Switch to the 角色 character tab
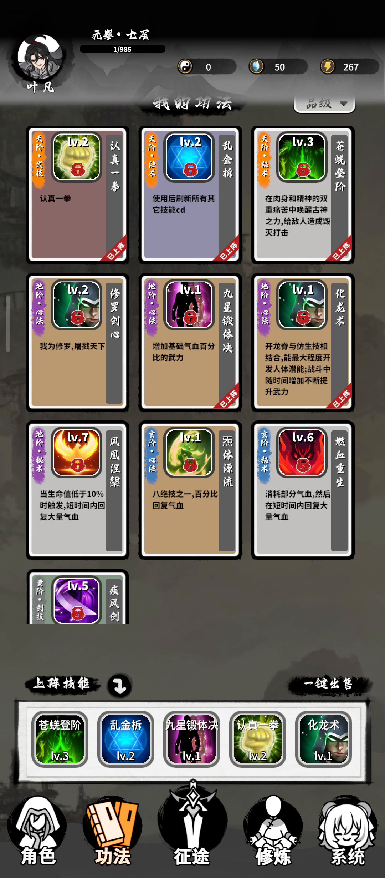Screen dimensions: 385x878 [38, 833]
